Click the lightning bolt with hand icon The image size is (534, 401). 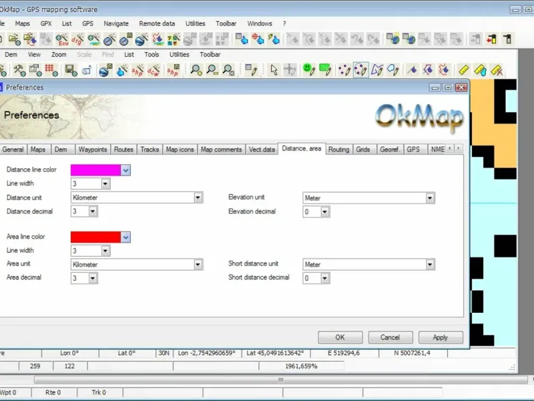pos(274,39)
